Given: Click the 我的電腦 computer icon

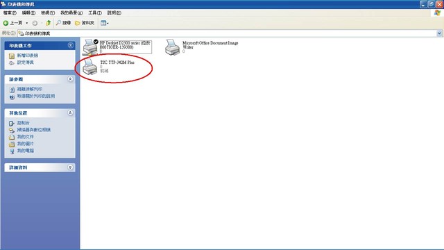Looking at the screenshot, I should tap(12, 151).
